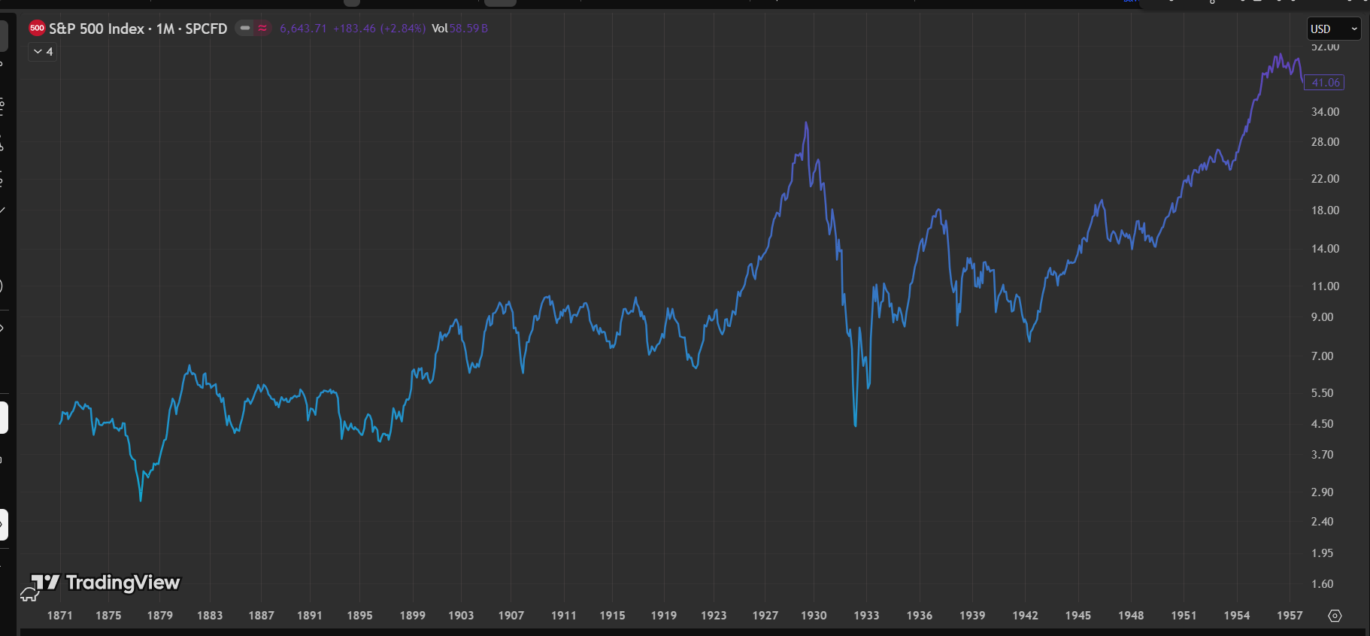Viewport: 1370px width, 636px height.
Task: Click the 1936 time axis label
Action: click(x=920, y=616)
